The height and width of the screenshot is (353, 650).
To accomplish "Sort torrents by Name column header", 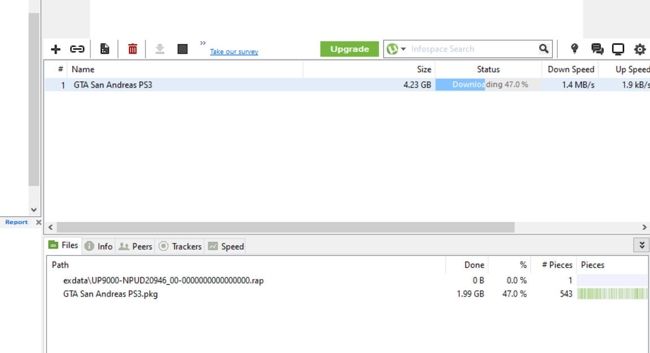I will (x=185, y=69).
